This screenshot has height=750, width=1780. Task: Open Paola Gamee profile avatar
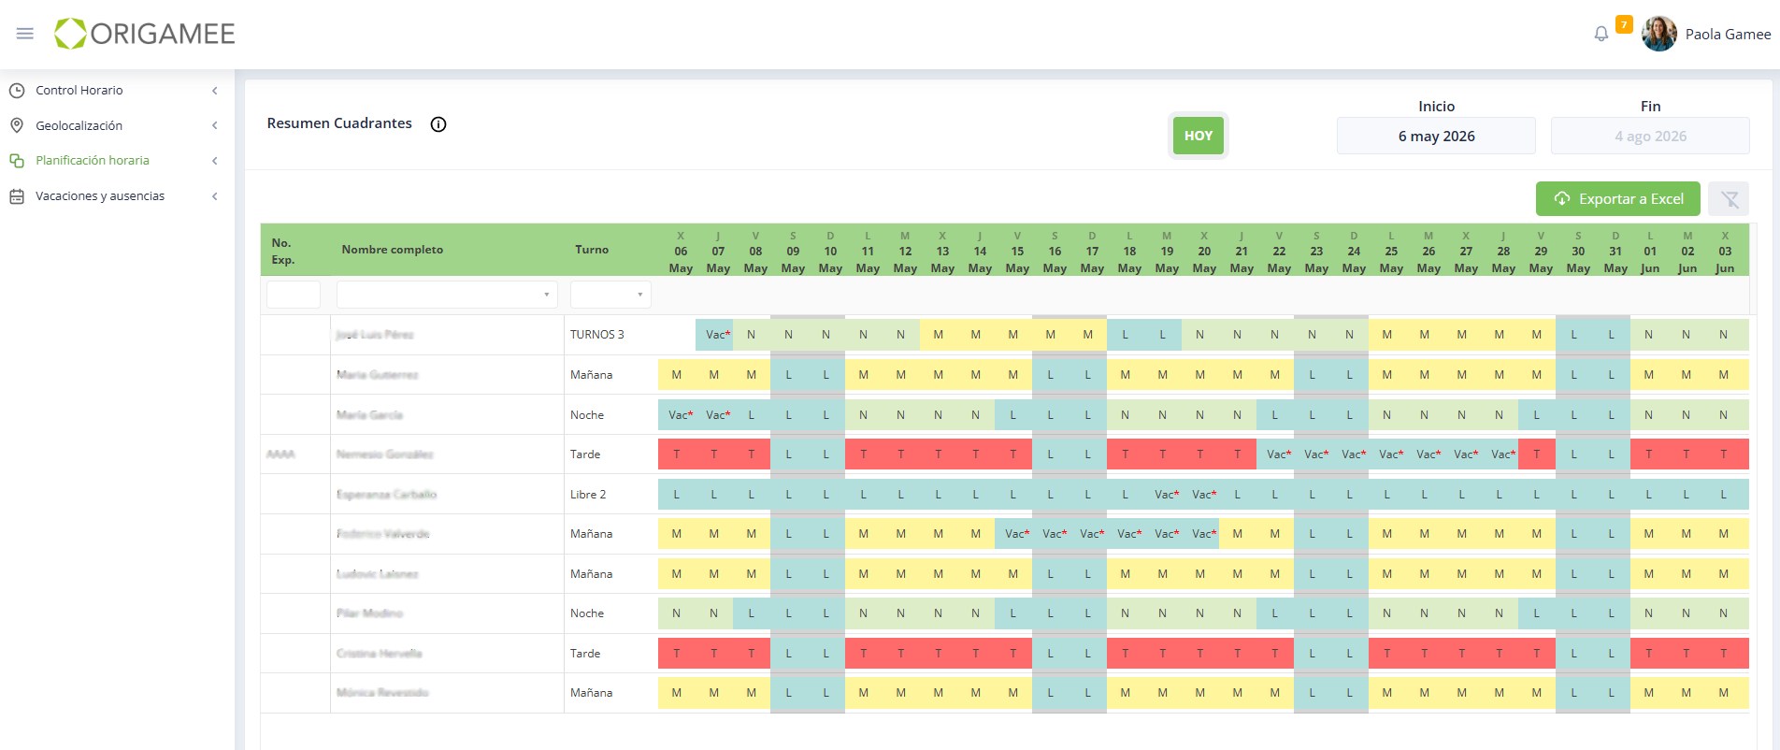point(1659,34)
